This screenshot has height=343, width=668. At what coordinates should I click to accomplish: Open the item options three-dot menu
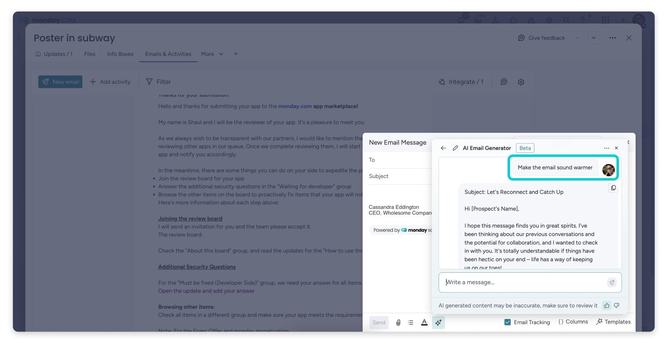point(613,38)
